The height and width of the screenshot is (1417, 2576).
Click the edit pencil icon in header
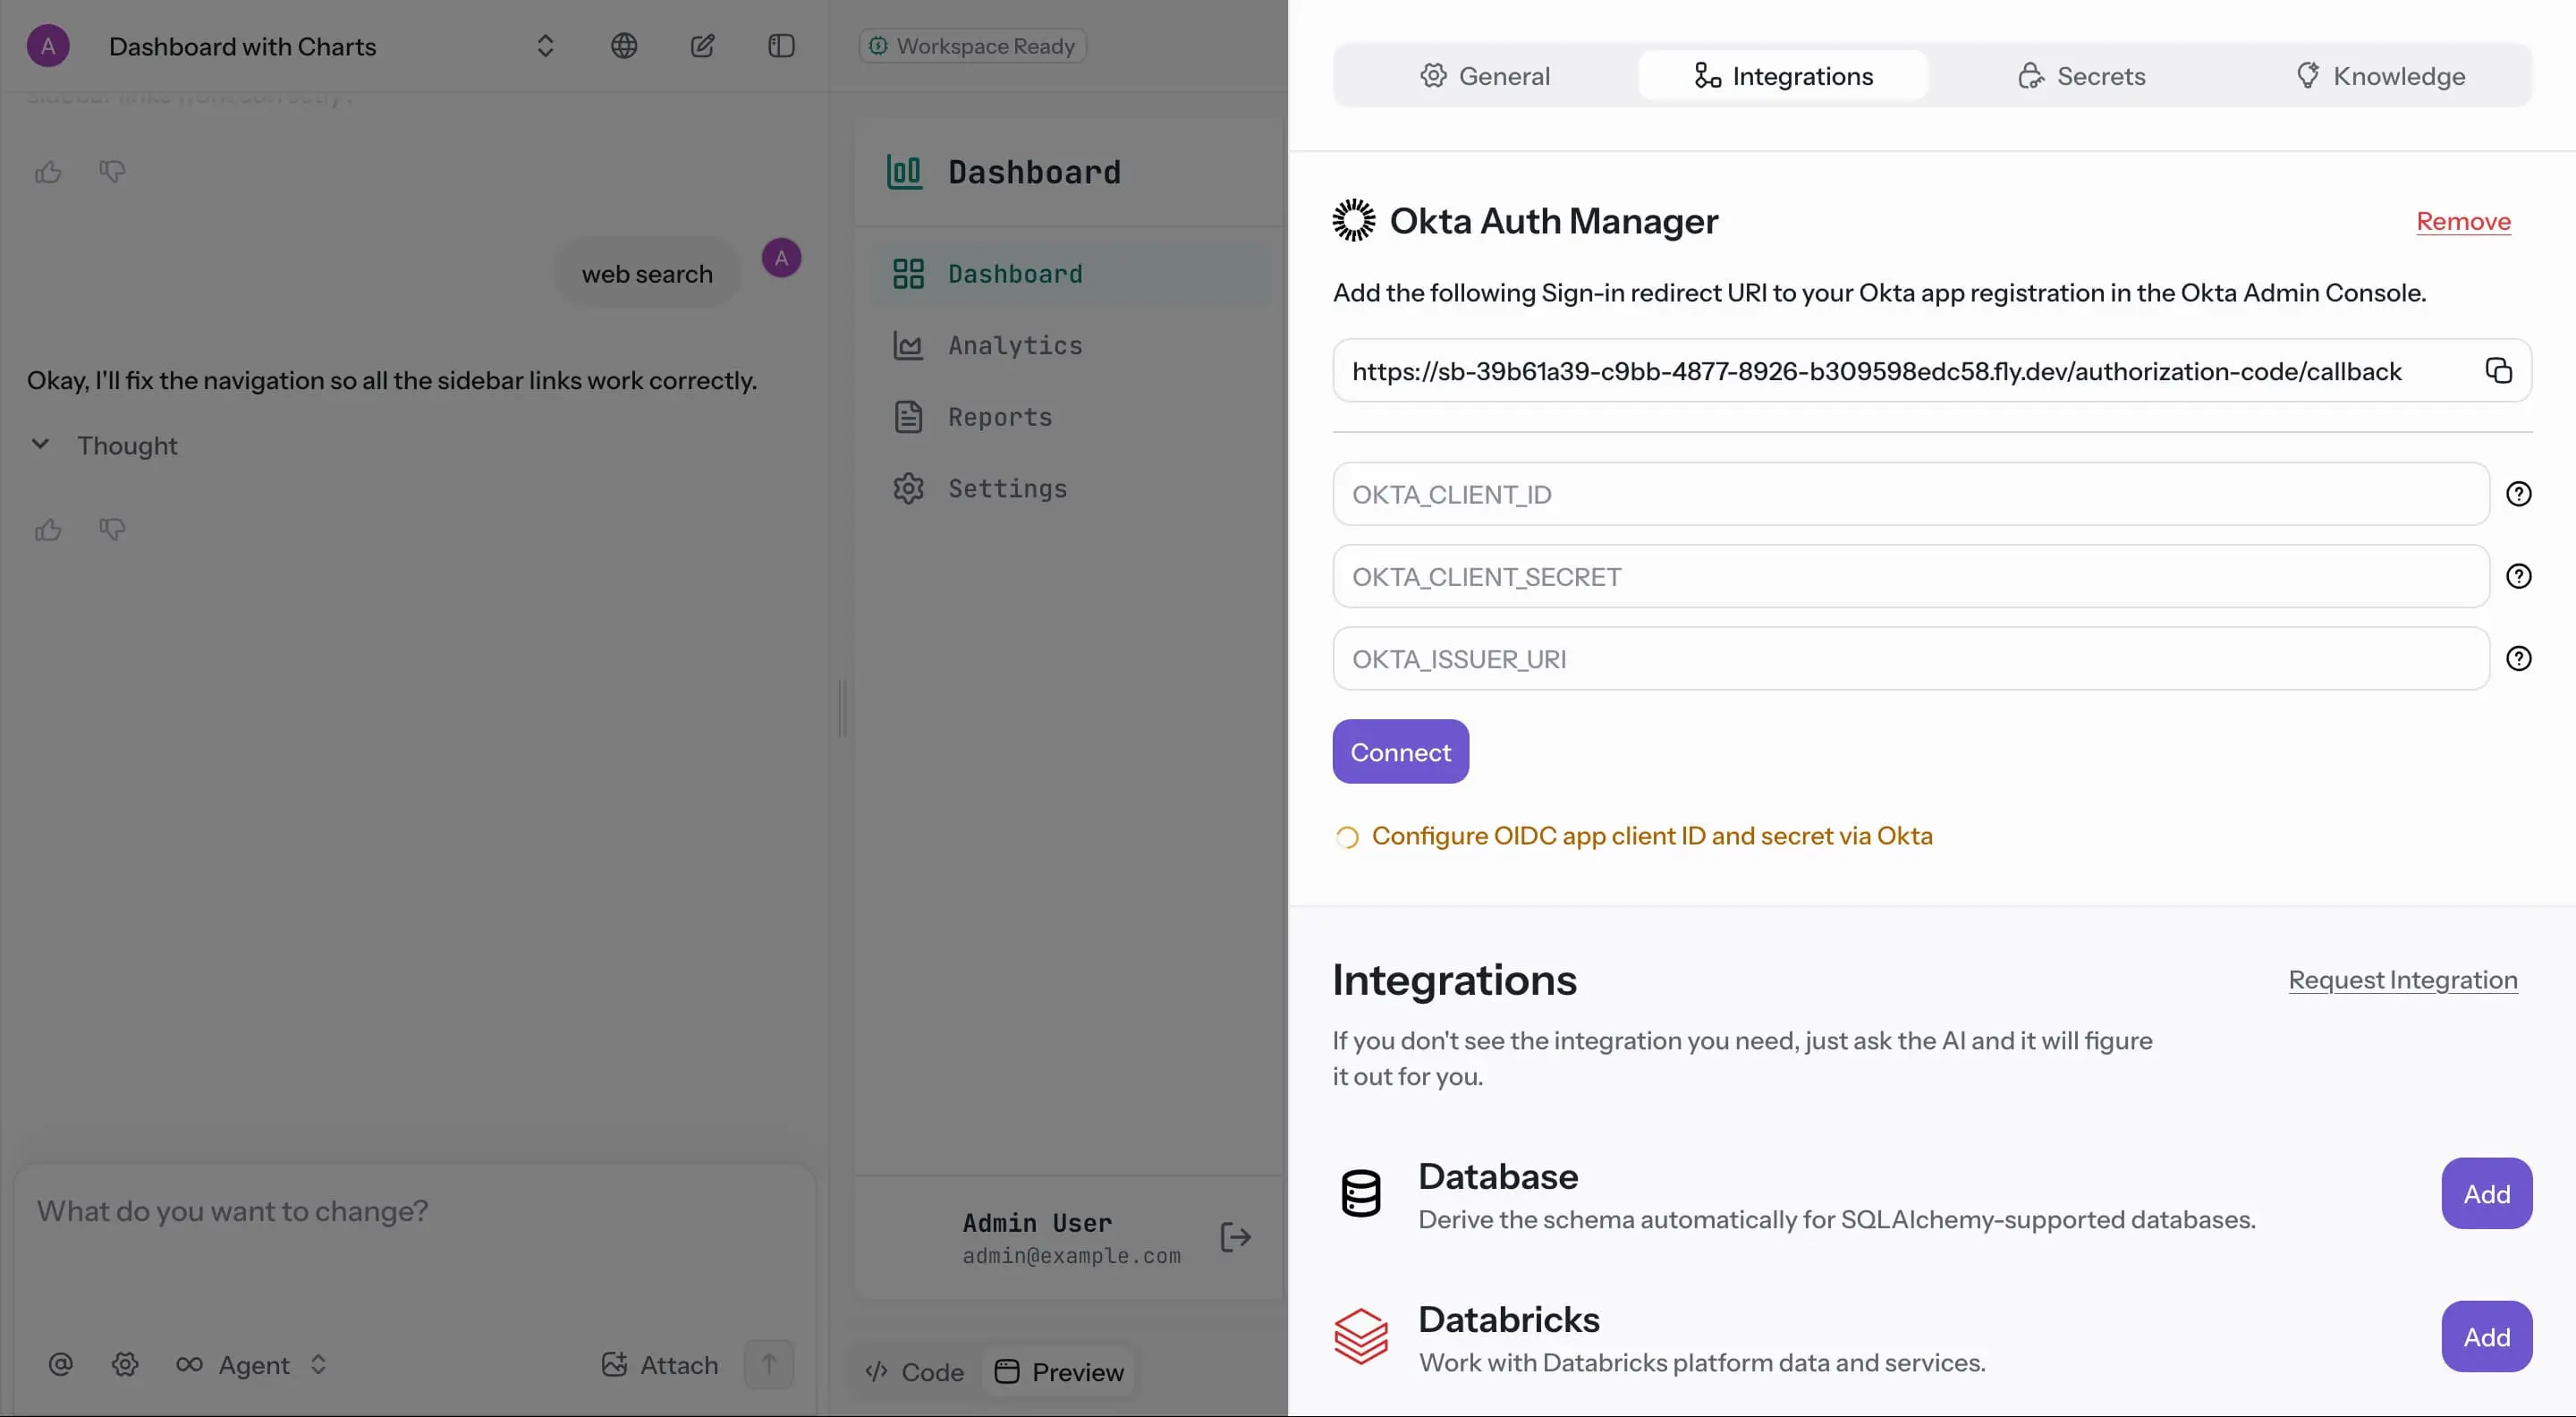click(702, 46)
